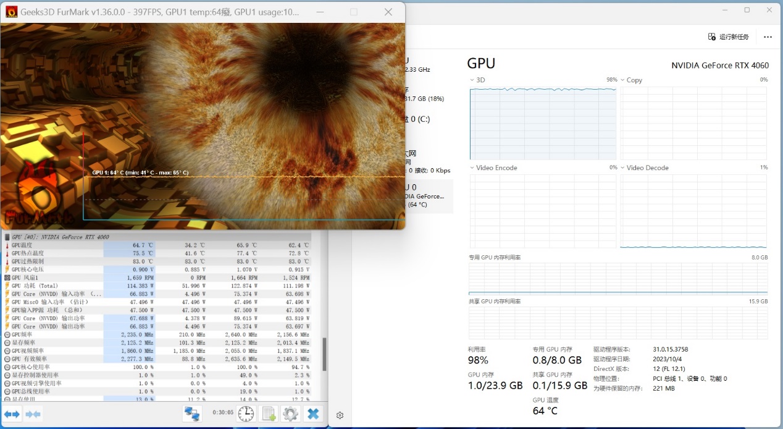Click the NVIDIA GeForce RTX 4060 title in Task Manager

click(x=720, y=66)
